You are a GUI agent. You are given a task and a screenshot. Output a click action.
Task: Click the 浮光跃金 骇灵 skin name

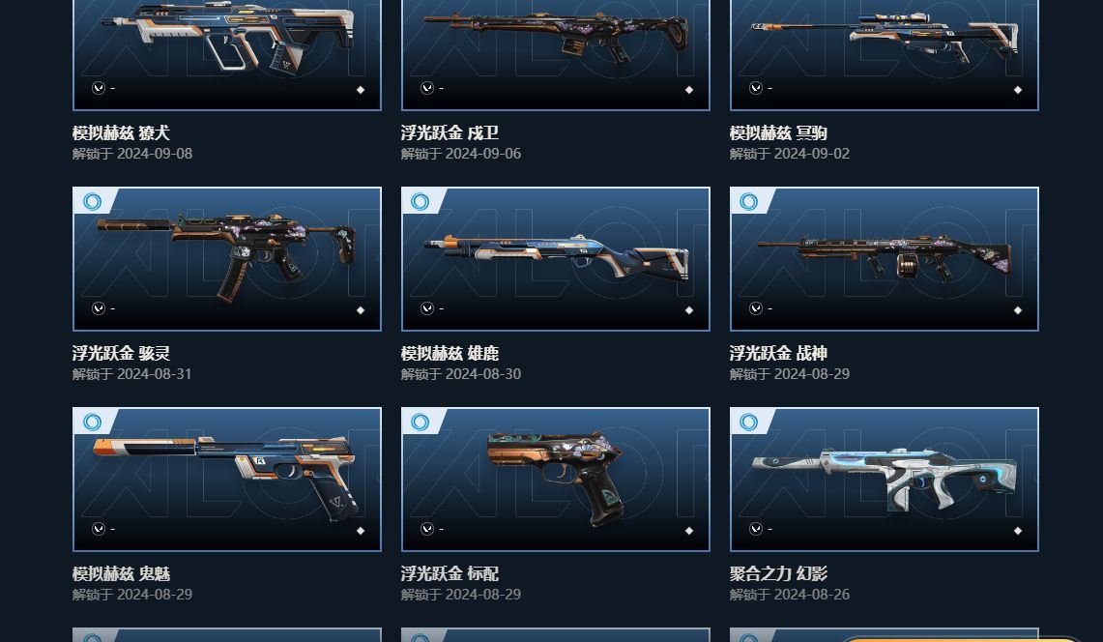[x=121, y=353]
